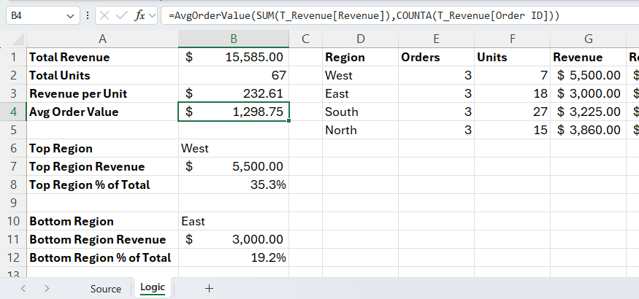Click the North revenue value 3,860.00
639x299 pixels.
[x=589, y=131]
